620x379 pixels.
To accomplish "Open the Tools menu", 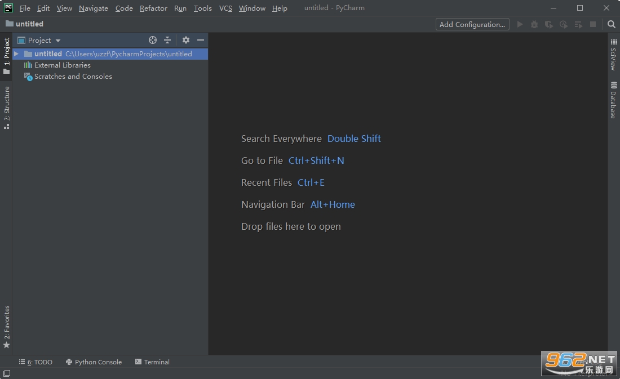I will coord(202,8).
